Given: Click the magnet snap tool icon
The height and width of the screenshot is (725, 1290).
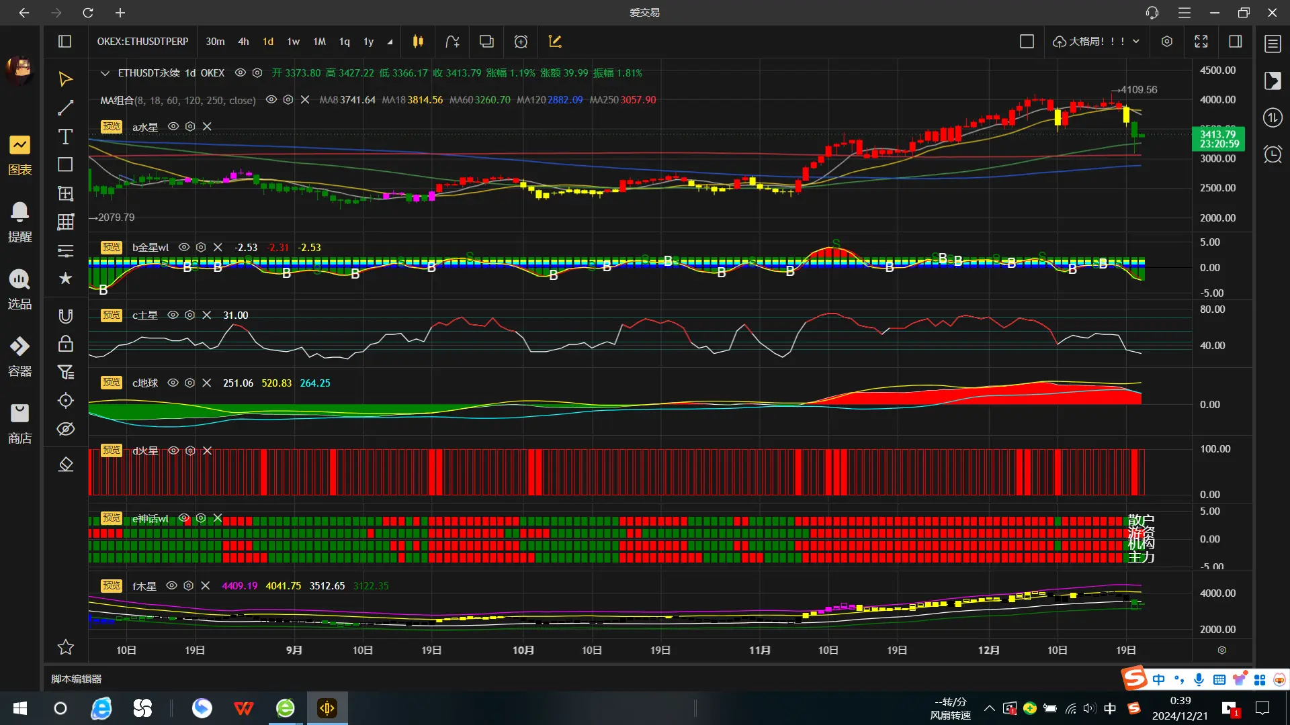Looking at the screenshot, I should click(65, 316).
